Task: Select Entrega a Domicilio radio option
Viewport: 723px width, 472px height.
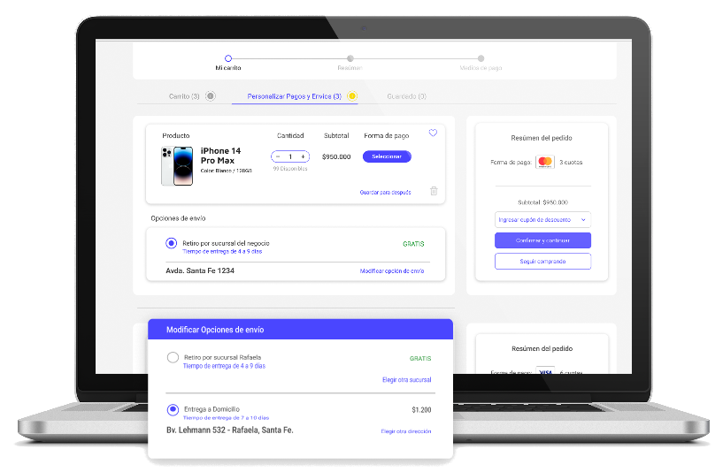Action: [173, 409]
